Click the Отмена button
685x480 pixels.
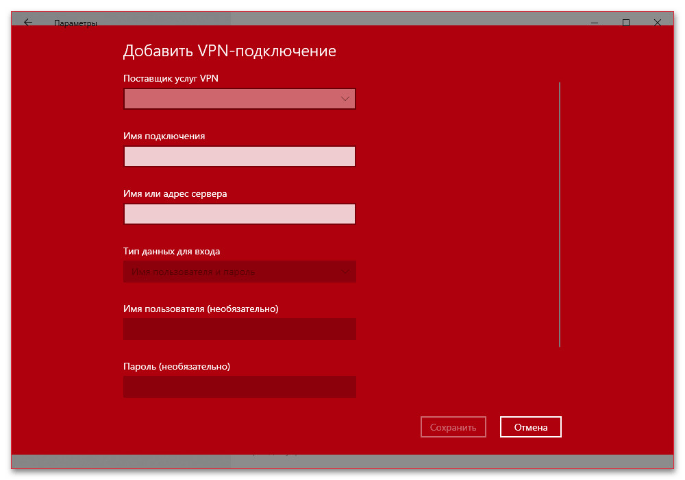point(531,427)
